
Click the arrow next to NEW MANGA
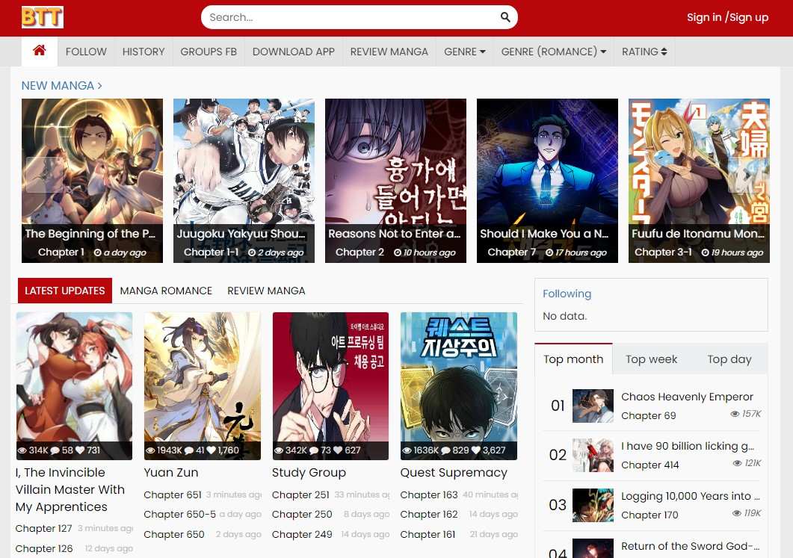99,86
